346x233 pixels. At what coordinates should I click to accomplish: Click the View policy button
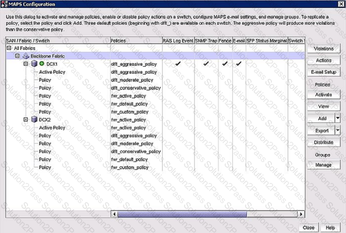(x=324, y=106)
